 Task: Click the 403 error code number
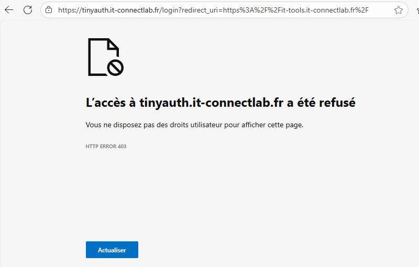click(122, 147)
